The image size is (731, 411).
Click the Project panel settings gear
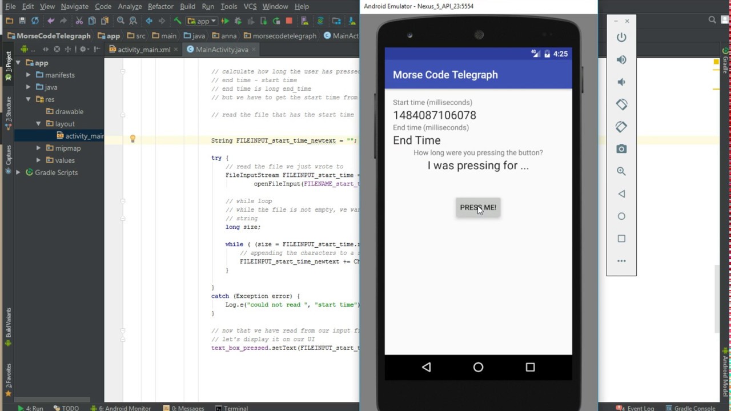click(x=83, y=49)
